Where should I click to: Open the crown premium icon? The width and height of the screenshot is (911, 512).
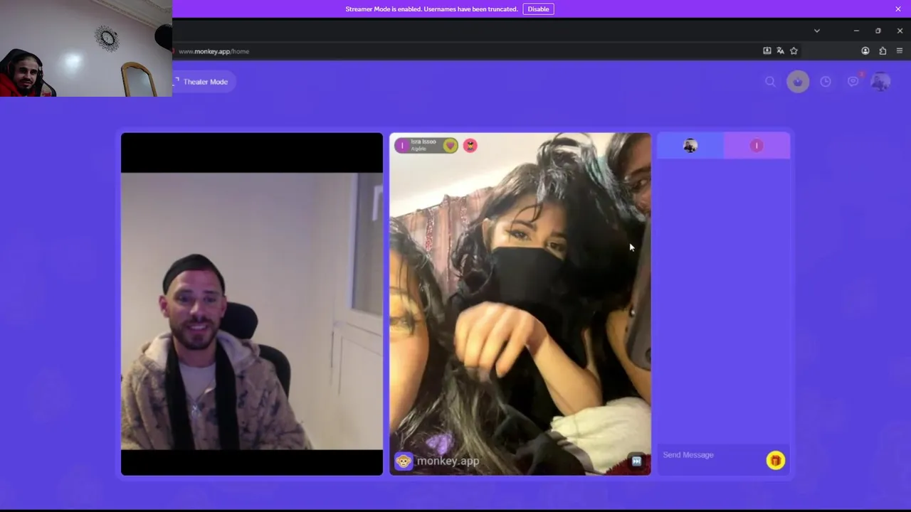798,82
